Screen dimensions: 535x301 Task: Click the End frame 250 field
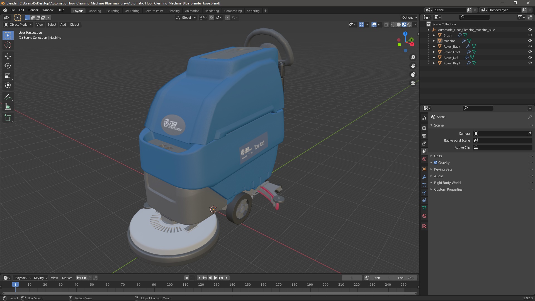pos(406,278)
